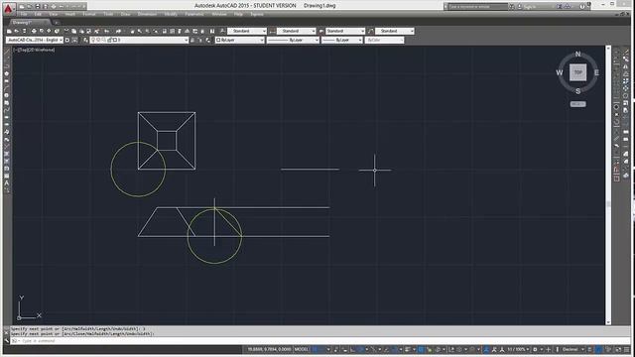The width and height of the screenshot is (635, 357).
Task: Open the Dimension menu
Action: pyautogui.click(x=147, y=14)
